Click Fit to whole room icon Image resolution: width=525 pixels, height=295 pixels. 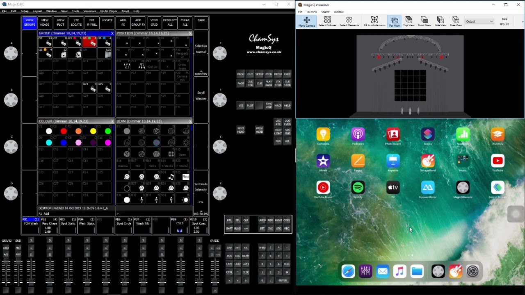click(x=374, y=22)
